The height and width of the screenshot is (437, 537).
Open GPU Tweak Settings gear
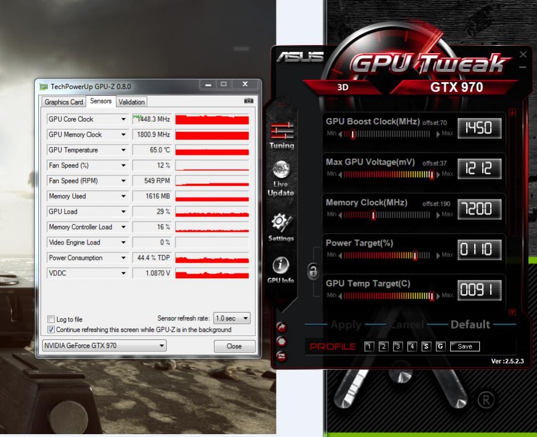pos(281,227)
